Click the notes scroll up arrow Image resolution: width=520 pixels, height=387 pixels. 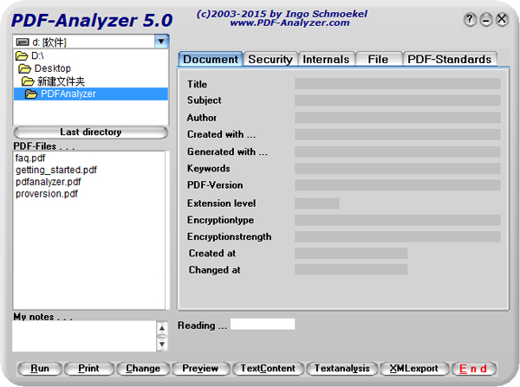162,328
